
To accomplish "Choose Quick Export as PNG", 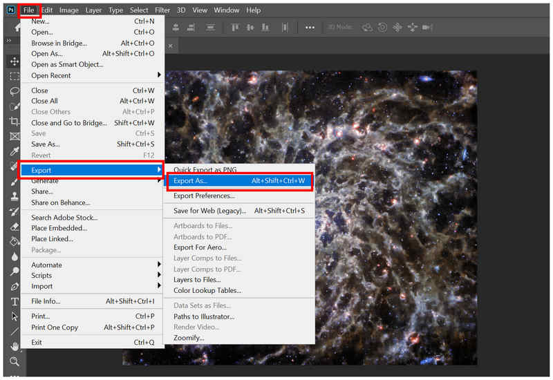I will click(239, 169).
